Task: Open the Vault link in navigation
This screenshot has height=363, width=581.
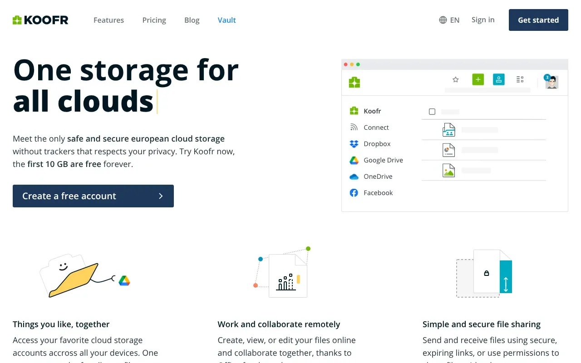Action: (x=226, y=20)
